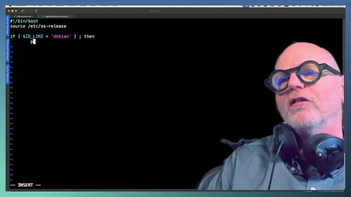Open the Session Manager side tab
This screenshot has width=351, height=197.
coord(7,26)
